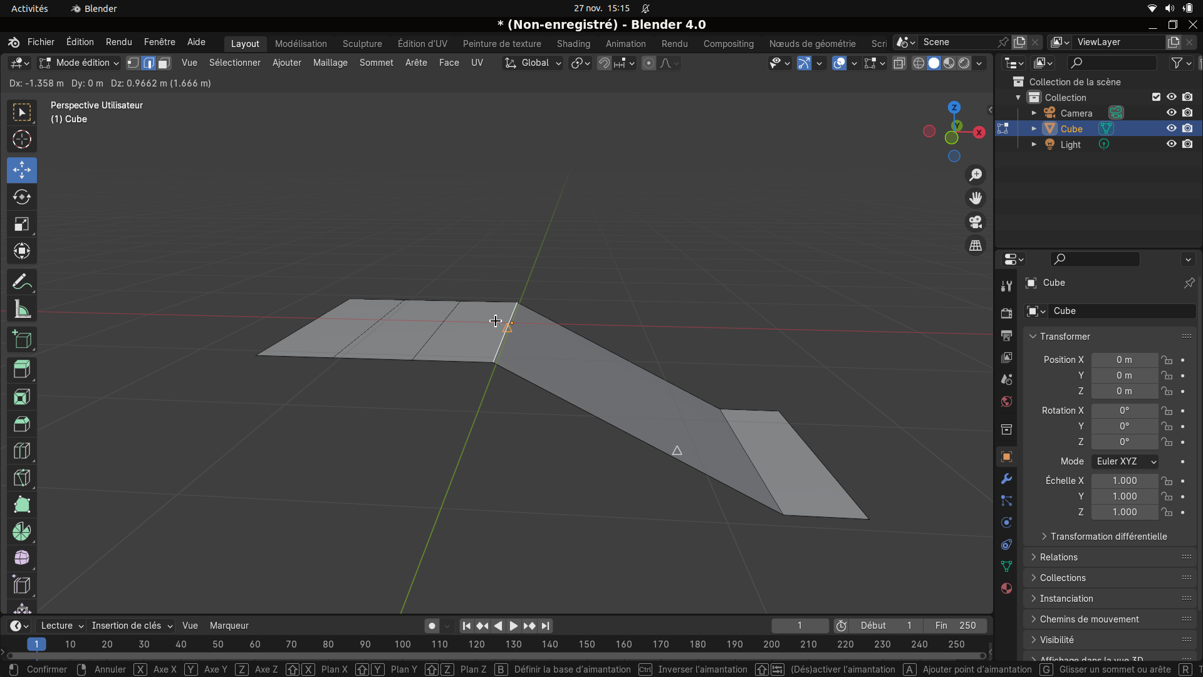Select the Rotate tool in toolbar

click(22, 197)
